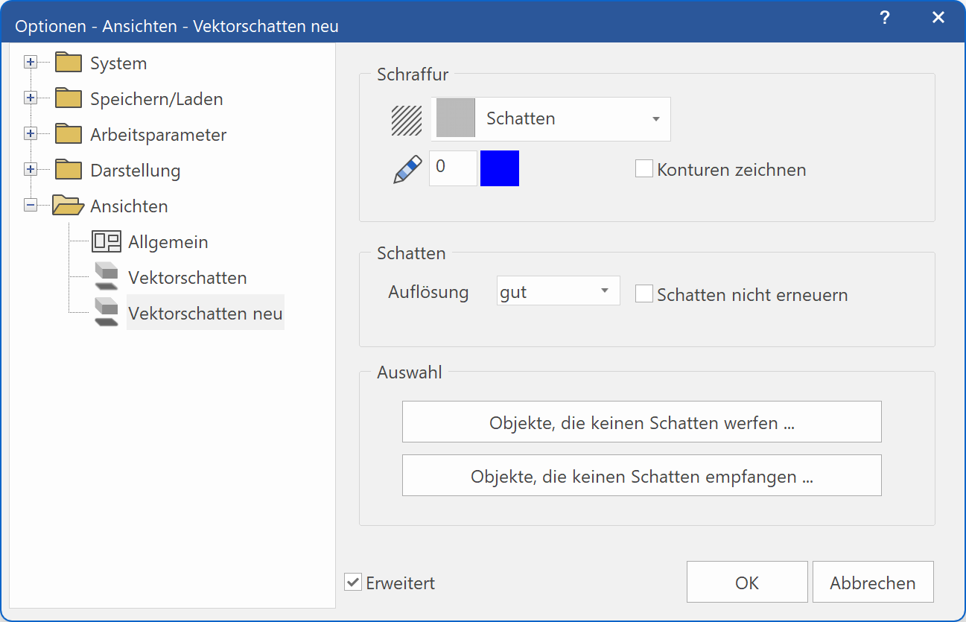This screenshot has width=966, height=622.
Task: Enable Konturen zeichnen
Action: tap(644, 168)
